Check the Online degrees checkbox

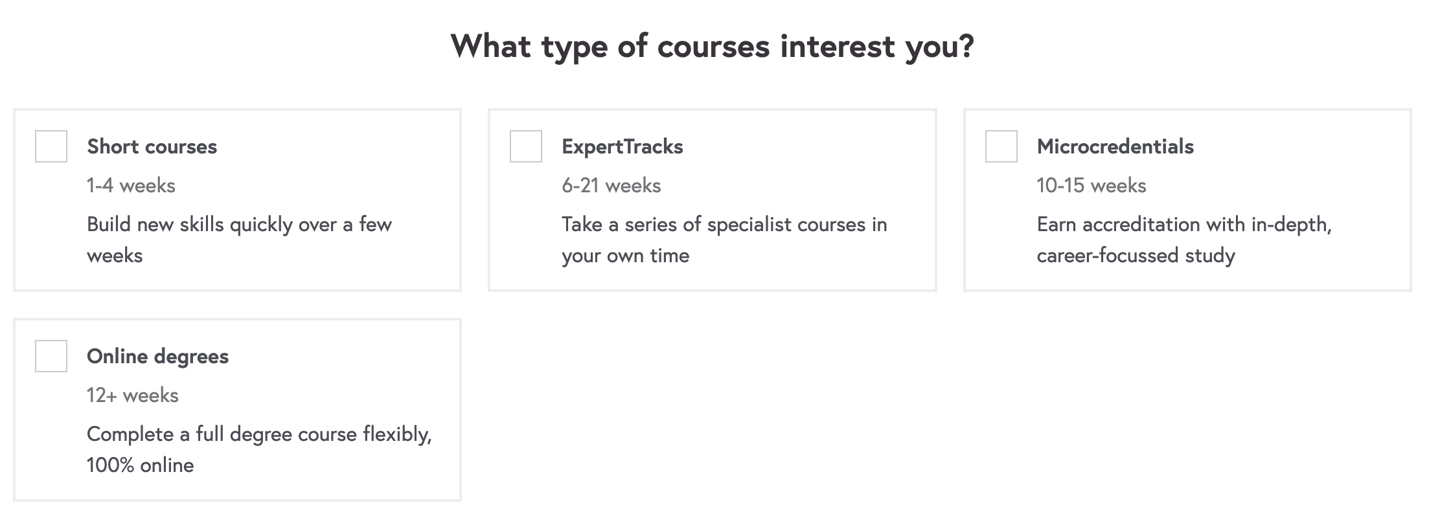pyautogui.click(x=51, y=357)
